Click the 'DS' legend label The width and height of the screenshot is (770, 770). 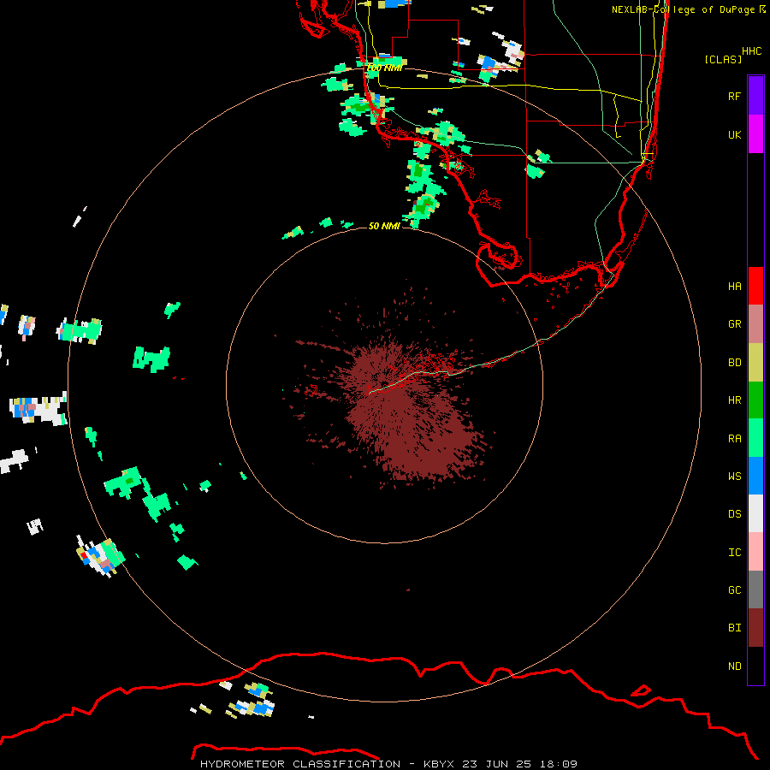734,513
